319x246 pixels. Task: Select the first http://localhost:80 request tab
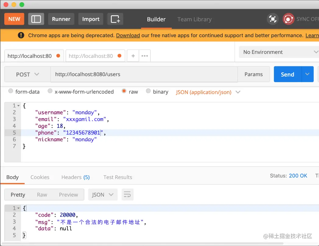[34, 56]
